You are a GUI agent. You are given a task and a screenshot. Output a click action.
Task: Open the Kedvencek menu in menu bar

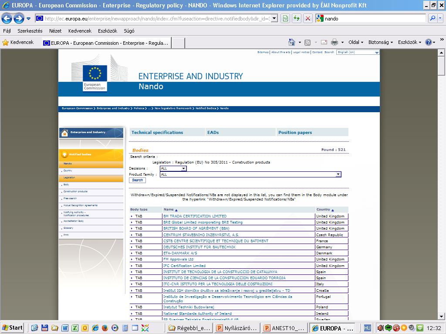(80, 31)
